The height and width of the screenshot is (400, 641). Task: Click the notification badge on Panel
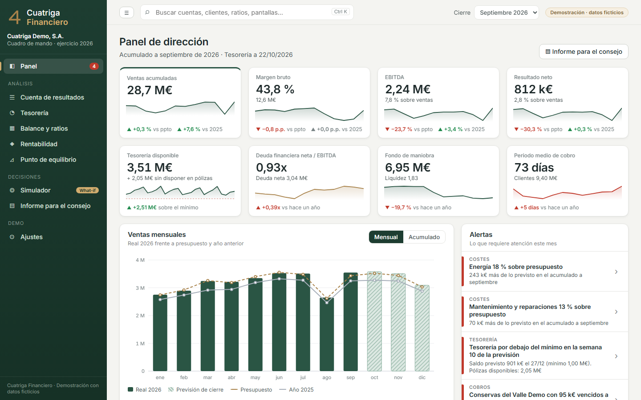94,66
